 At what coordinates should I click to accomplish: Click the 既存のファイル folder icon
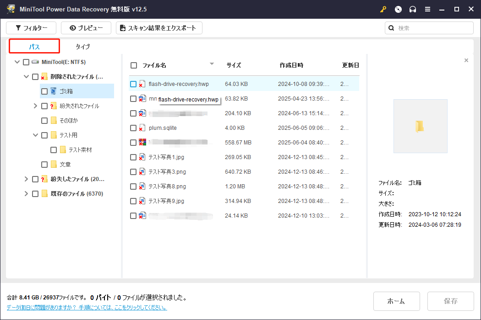[44, 193]
